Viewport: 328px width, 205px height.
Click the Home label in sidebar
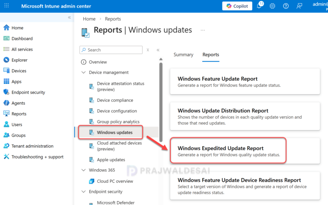click(x=18, y=28)
